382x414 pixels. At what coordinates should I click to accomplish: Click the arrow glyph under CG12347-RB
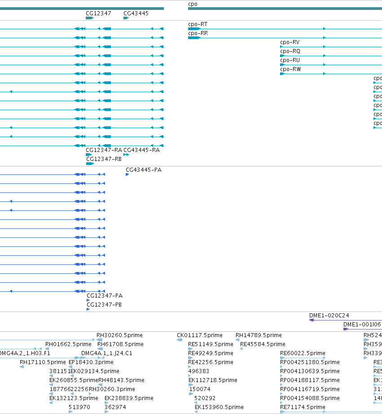90,164
